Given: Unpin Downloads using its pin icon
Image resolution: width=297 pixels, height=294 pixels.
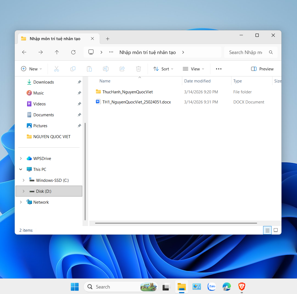Looking at the screenshot, I should [79, 82].
